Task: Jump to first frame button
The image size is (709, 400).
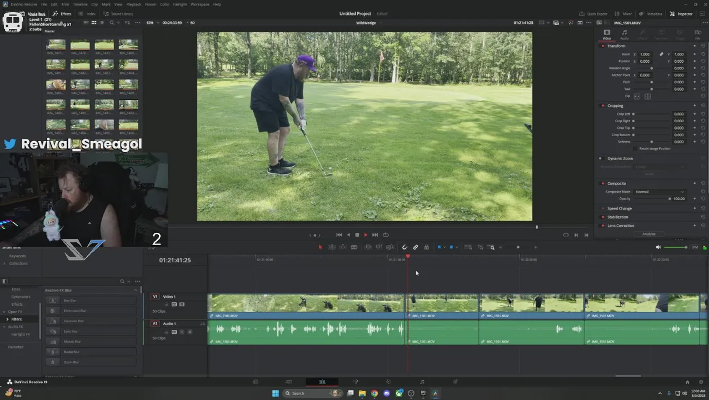Action: click(x=339, y=234)
